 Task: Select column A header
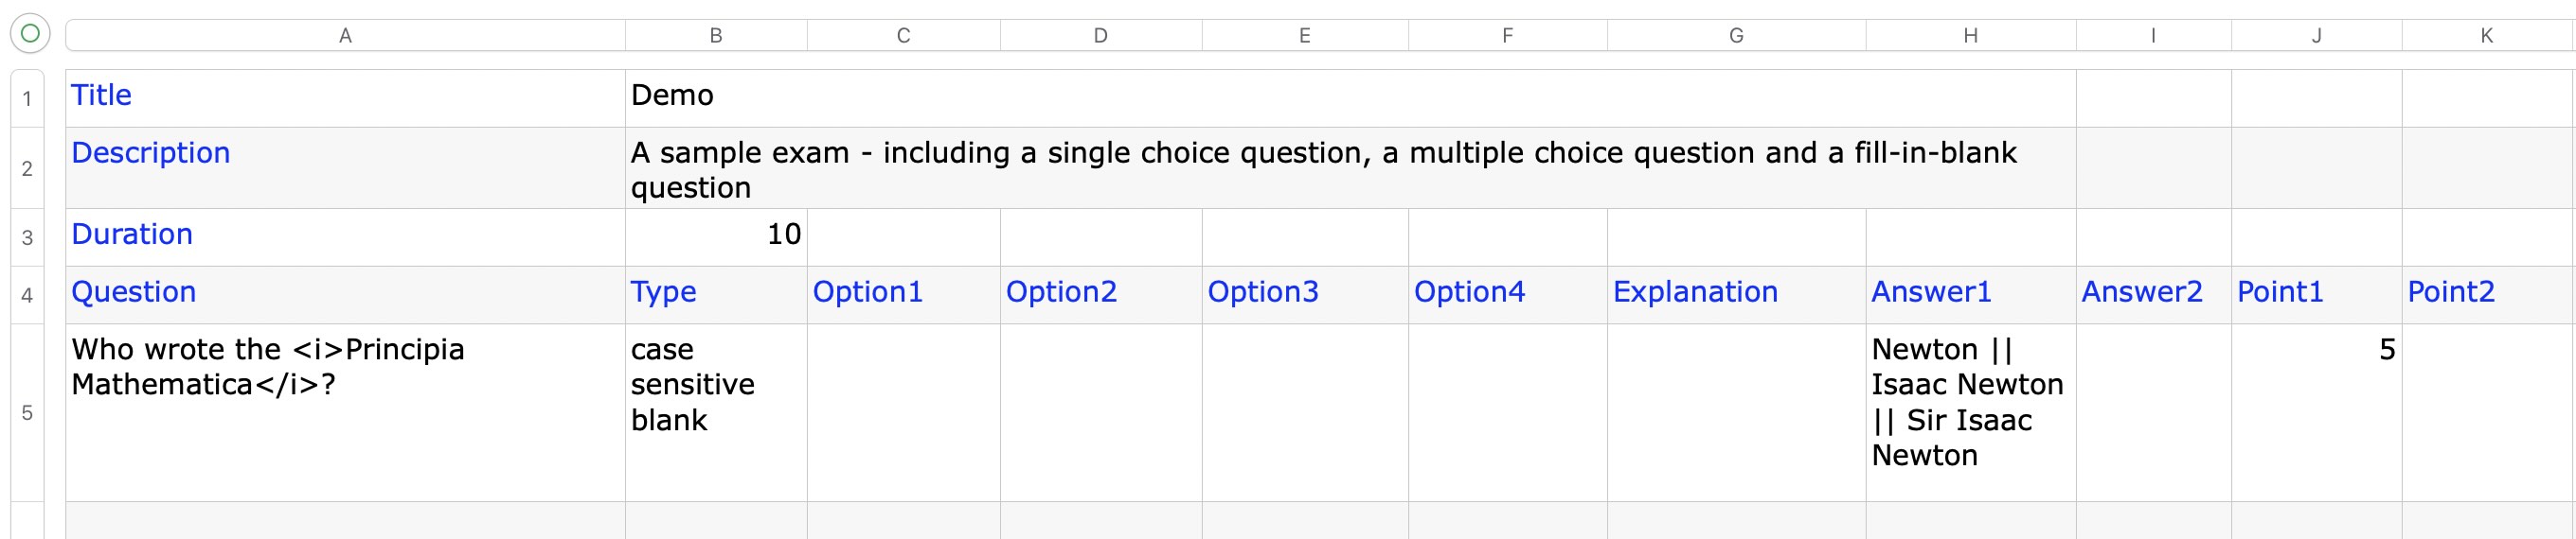coord(345,36)
